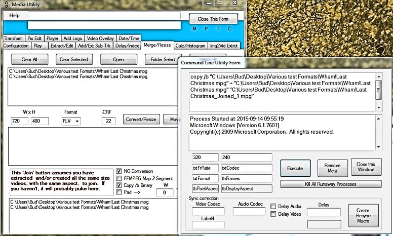Click the Convert/Resize button
This screenshot has height=236, width=393.
click(141, 120)
